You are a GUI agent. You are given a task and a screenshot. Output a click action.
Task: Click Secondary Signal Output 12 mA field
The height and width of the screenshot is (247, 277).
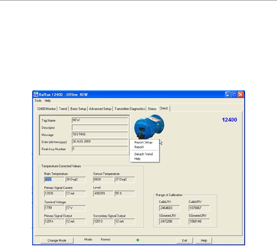[125, 221]
